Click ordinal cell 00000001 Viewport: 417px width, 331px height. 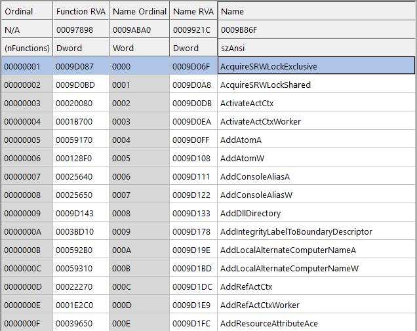[x=27, y=66]
